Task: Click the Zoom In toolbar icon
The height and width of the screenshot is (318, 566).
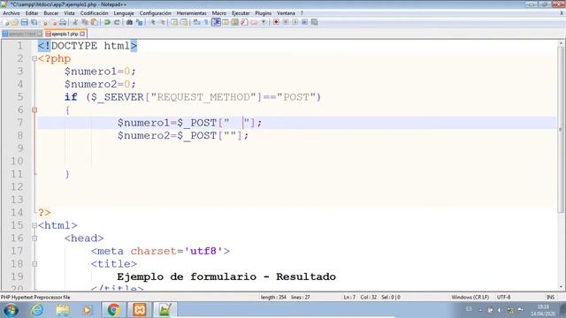Action: click(153, 22)
